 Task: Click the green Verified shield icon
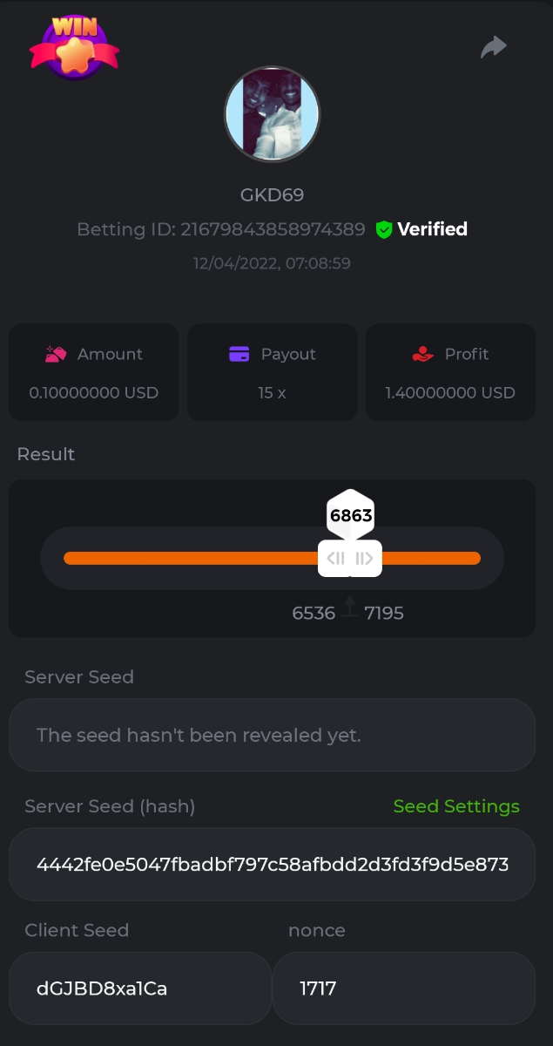[383, 229]
